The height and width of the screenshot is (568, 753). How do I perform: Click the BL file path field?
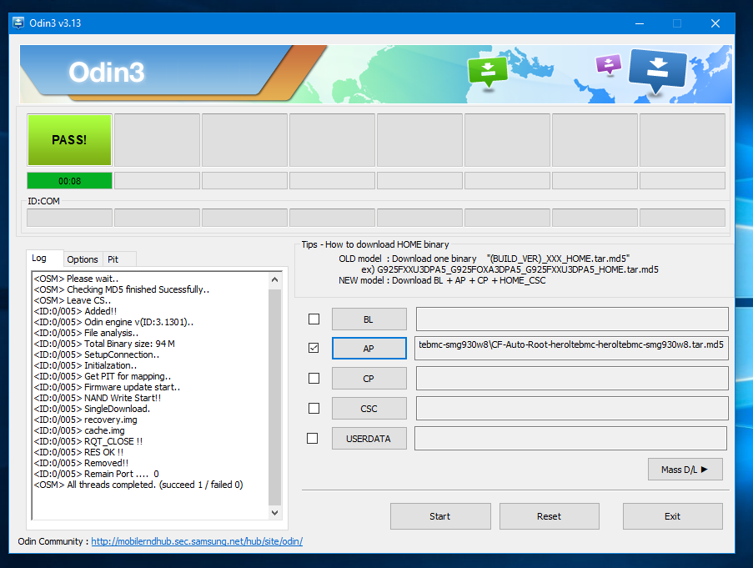(x=572, y=319)
